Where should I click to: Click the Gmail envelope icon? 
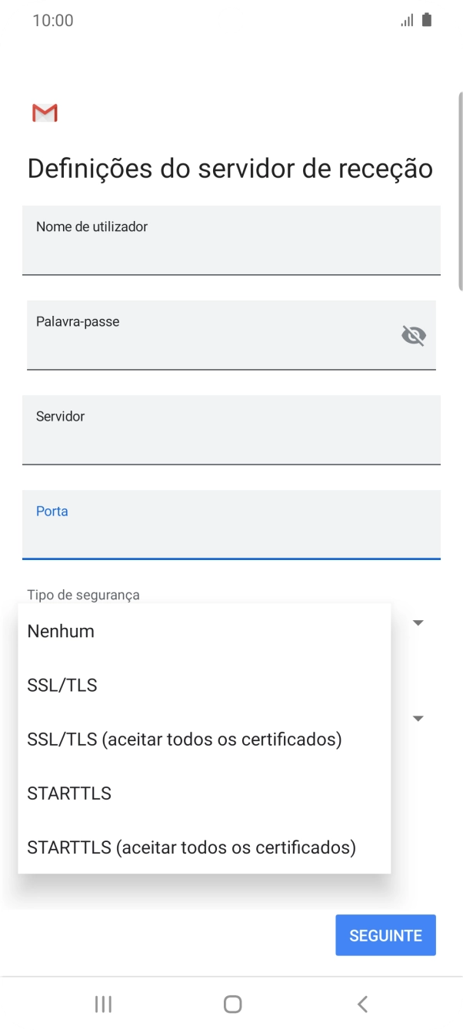click(44, 112)
